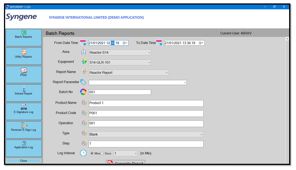Click SYNGENE INTERNATIONAL LIMITED header text
This screenshot has height=170, width=296.
coord(96,17)
